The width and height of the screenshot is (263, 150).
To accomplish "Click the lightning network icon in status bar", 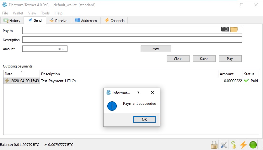I will [243, 145].
